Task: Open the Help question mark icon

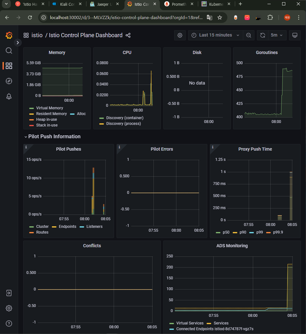Action: pos(9,324)
